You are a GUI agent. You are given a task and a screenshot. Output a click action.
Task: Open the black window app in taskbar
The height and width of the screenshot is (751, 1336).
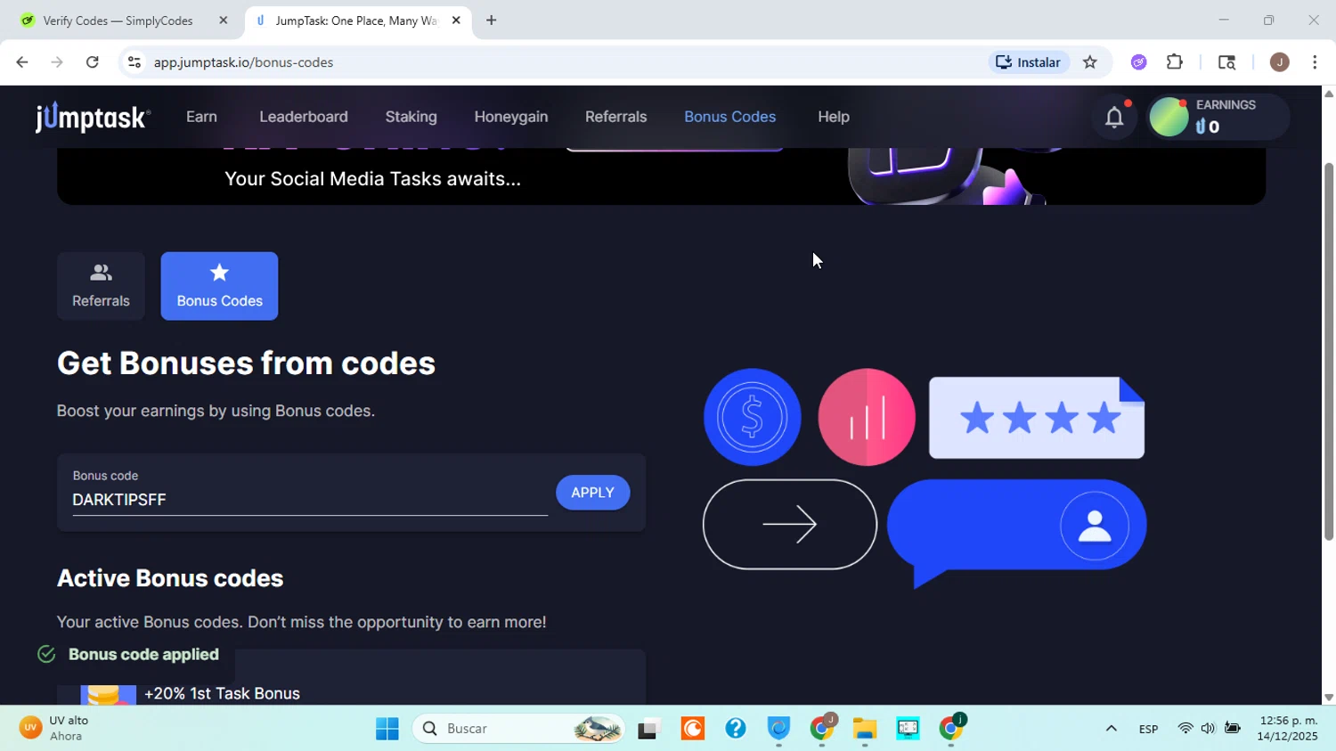(648, 729)
